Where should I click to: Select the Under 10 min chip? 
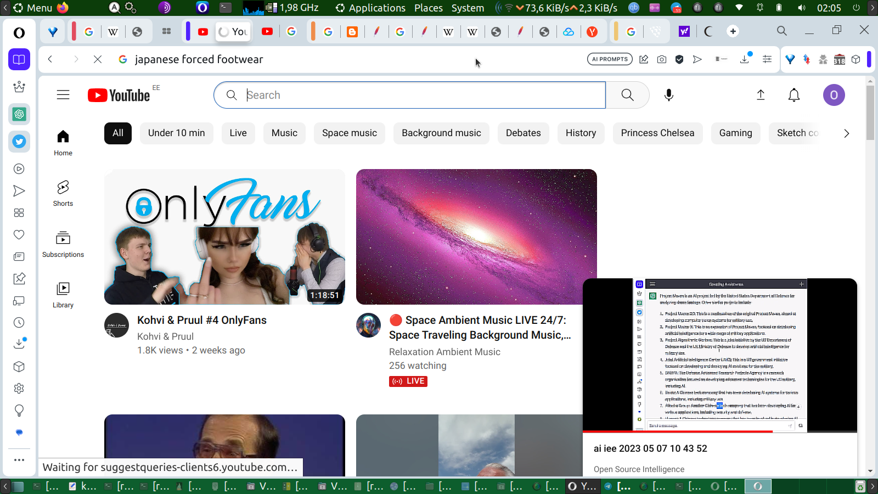(x=177, y=133)
